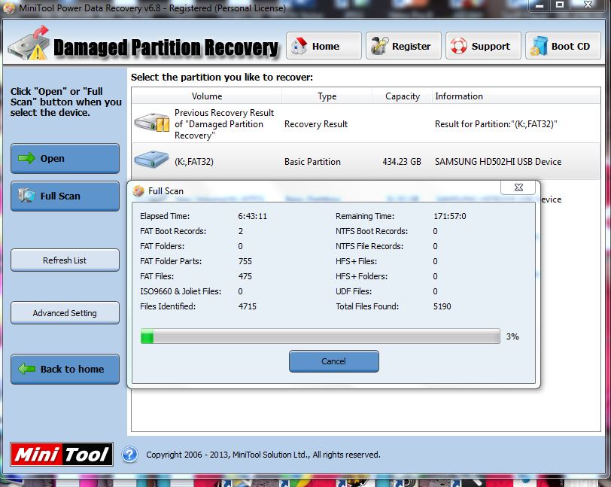Click the blue help question mark icon
The width and height of the screenshot is (611, 487).
129,455
